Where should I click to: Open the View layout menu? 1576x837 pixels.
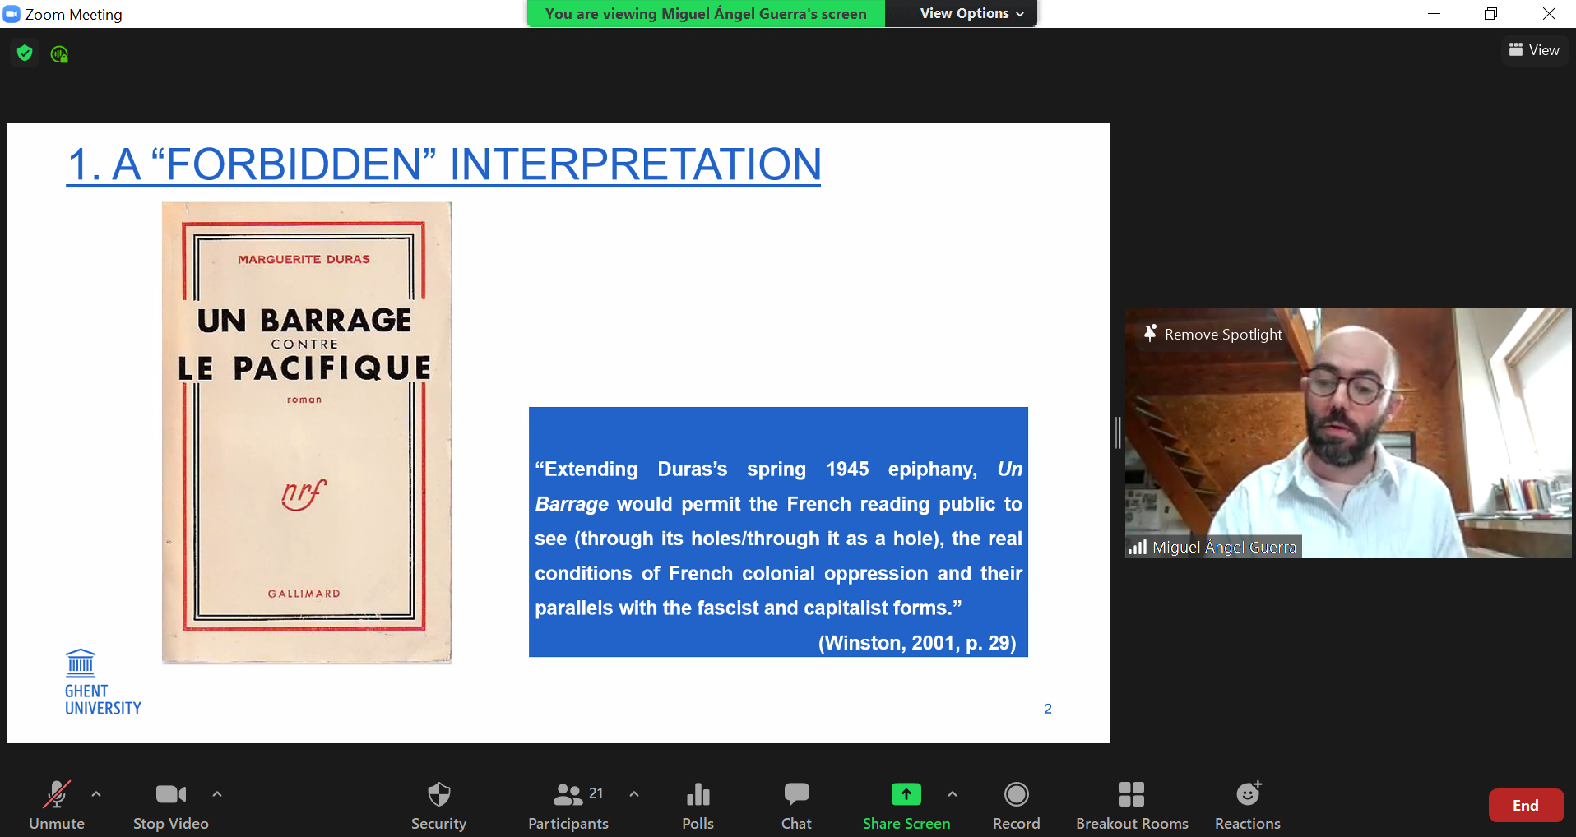point(1534,50)
